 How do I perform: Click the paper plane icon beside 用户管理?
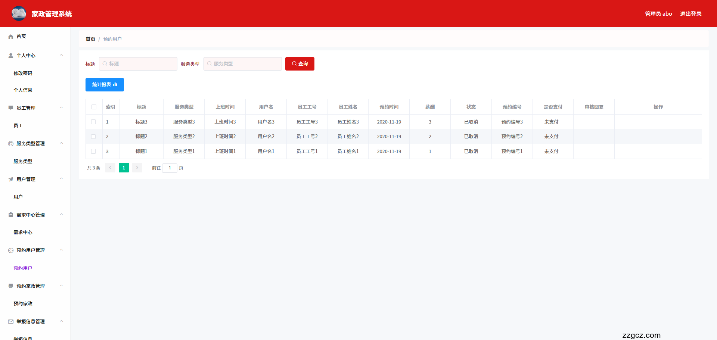tap(11, 179)
